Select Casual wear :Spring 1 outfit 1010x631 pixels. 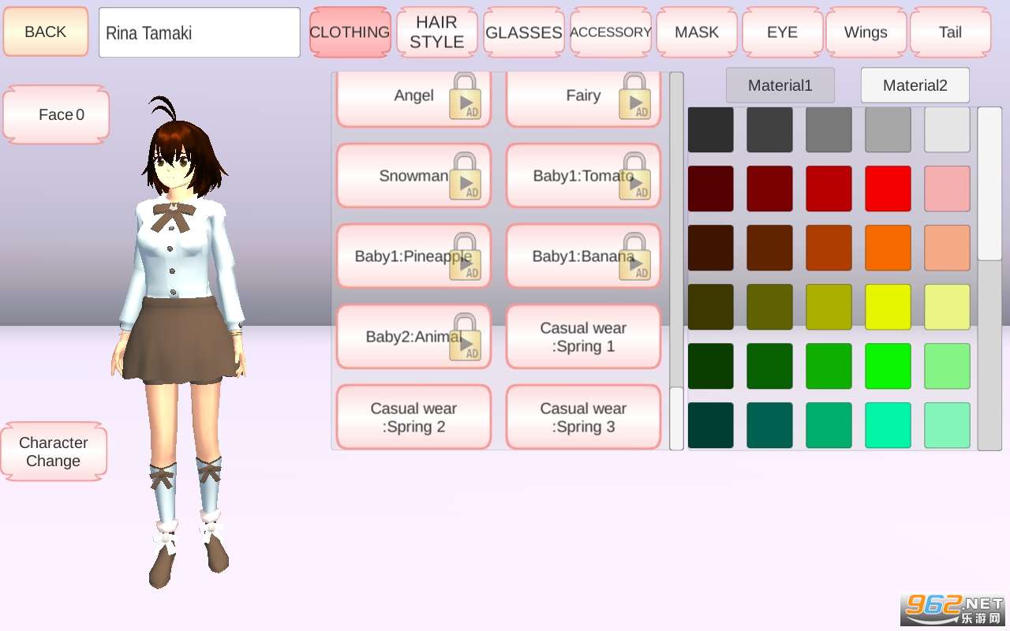[x=583, y=337]
